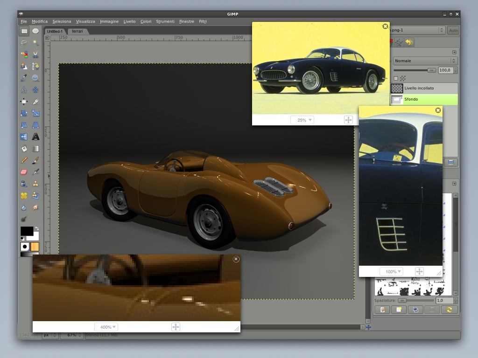
Task: Select the Color Picker eyedropper tool
Action: 24,78
